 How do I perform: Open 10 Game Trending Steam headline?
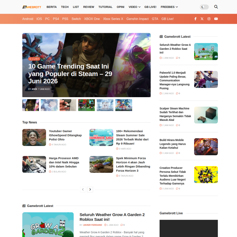70,74
